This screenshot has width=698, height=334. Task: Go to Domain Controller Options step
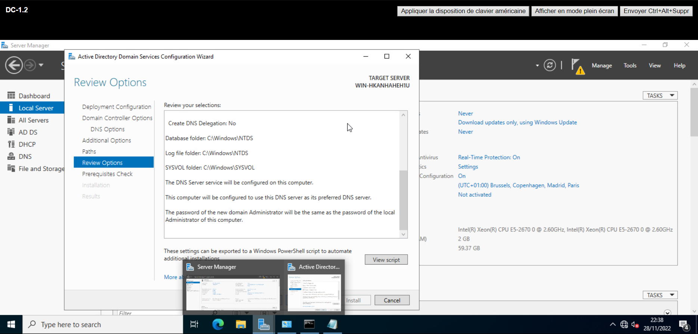pos(117,118)
